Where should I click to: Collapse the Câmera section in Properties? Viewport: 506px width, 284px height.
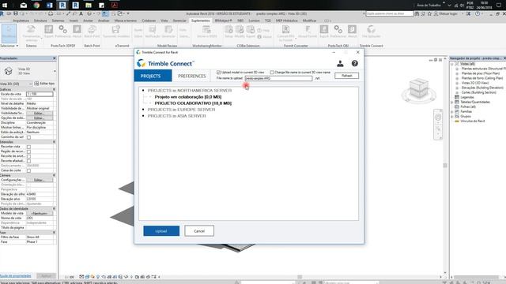click(54, 175)
